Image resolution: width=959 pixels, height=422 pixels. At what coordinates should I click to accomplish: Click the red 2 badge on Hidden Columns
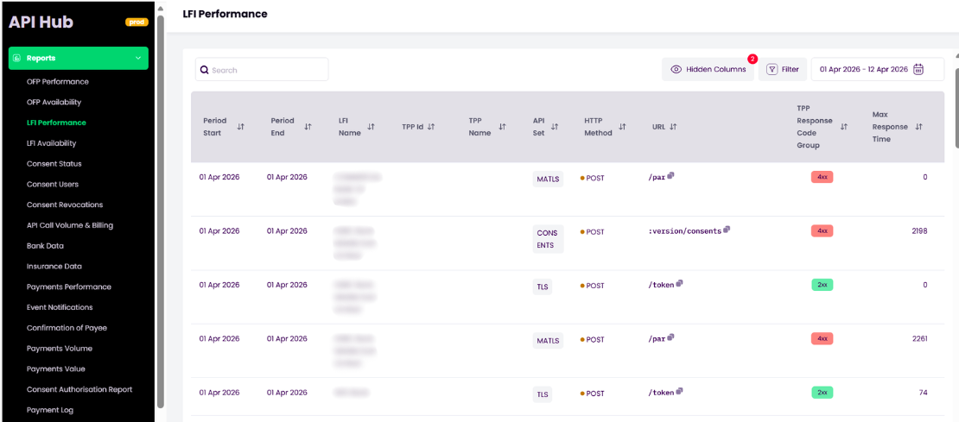[x=753, y=60]
